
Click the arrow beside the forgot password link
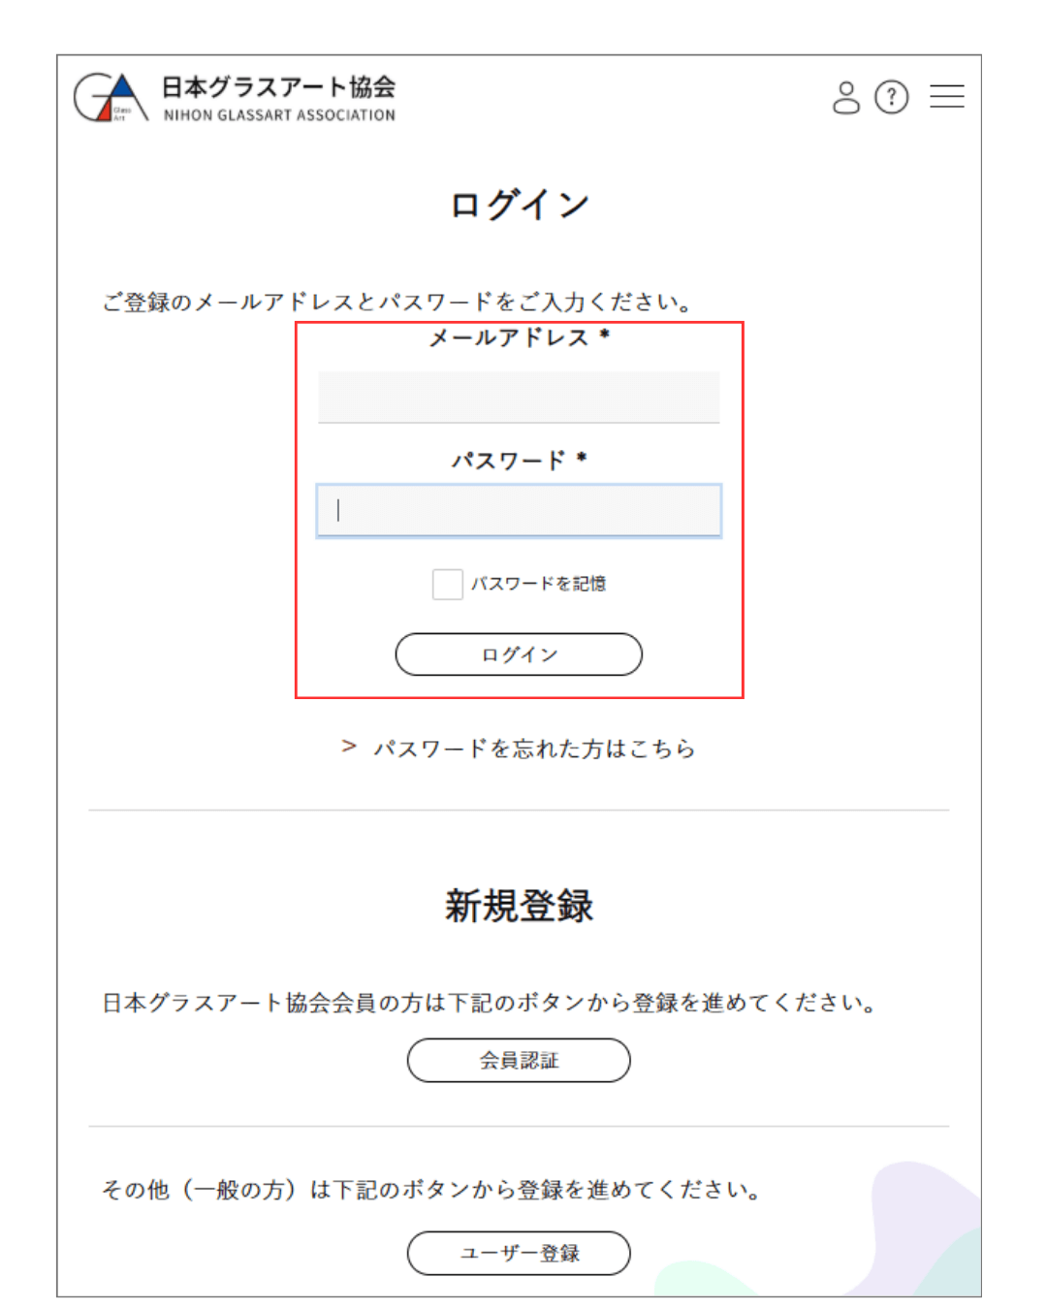tap(349, 747)
